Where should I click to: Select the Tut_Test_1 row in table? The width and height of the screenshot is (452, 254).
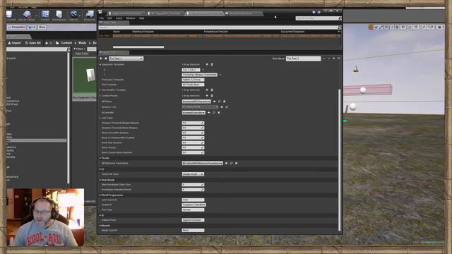tap(220, 36)
